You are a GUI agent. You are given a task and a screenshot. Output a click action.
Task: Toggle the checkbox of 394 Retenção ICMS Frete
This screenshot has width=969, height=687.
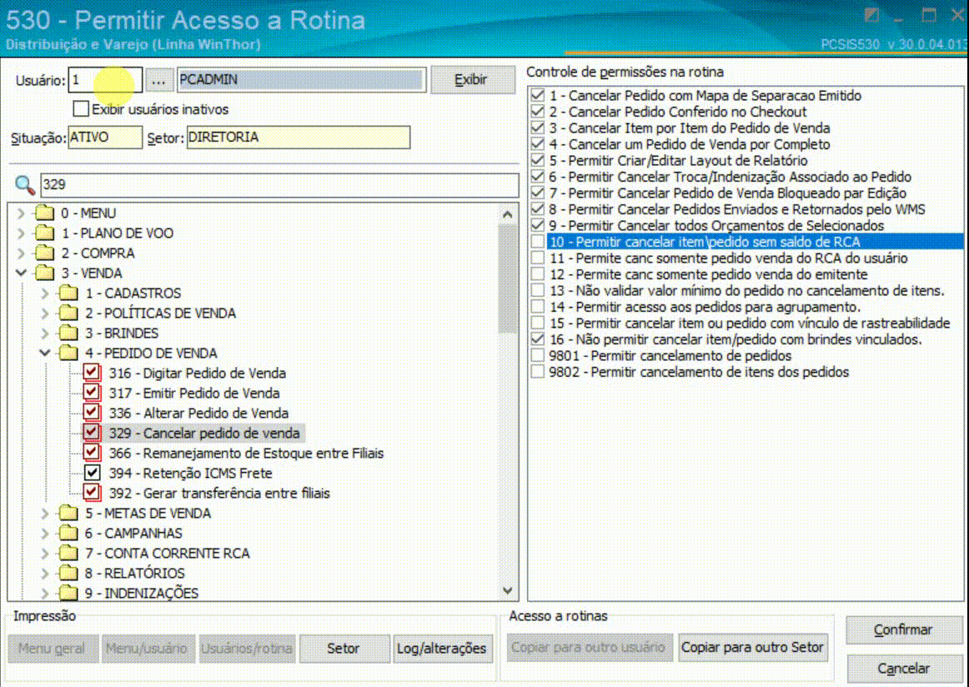tap(92, 473)
